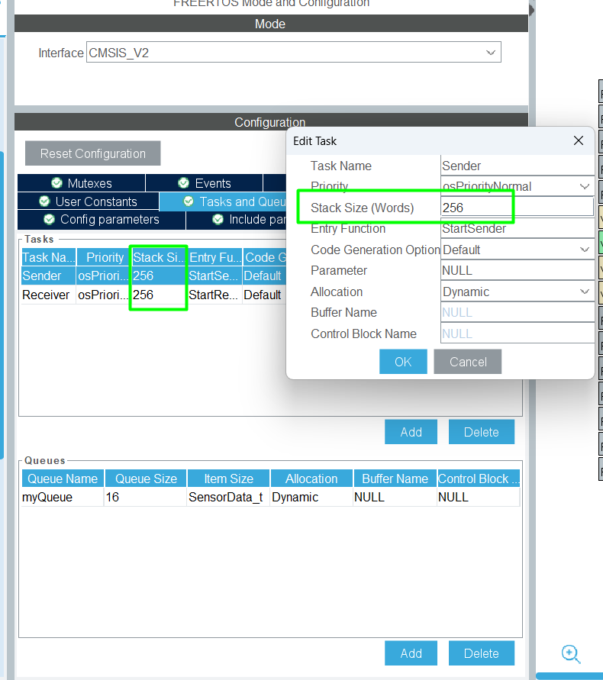The height and width of the screenshot is (680, 603).
Task: Click Add below the Tasks table
Action: pos(411,432)
